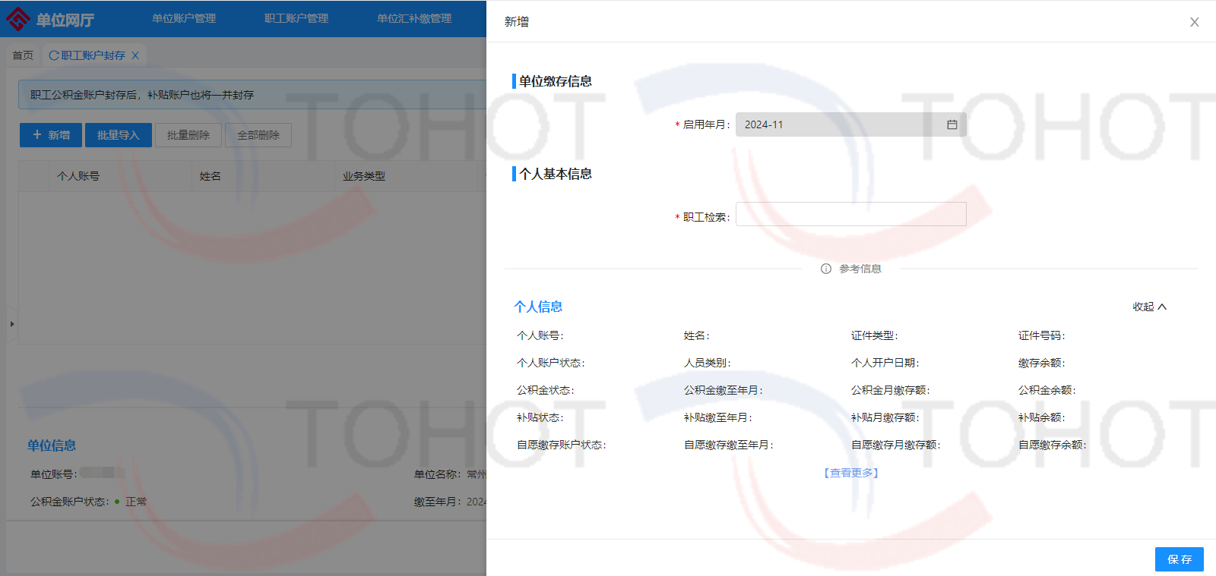
Task: Click the refresh icon on 职工账户封存 tab
Action: tap(54, 55)
